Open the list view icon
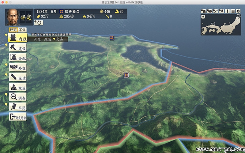The height and width of the screenshot is (153, 245). [233, 11]
